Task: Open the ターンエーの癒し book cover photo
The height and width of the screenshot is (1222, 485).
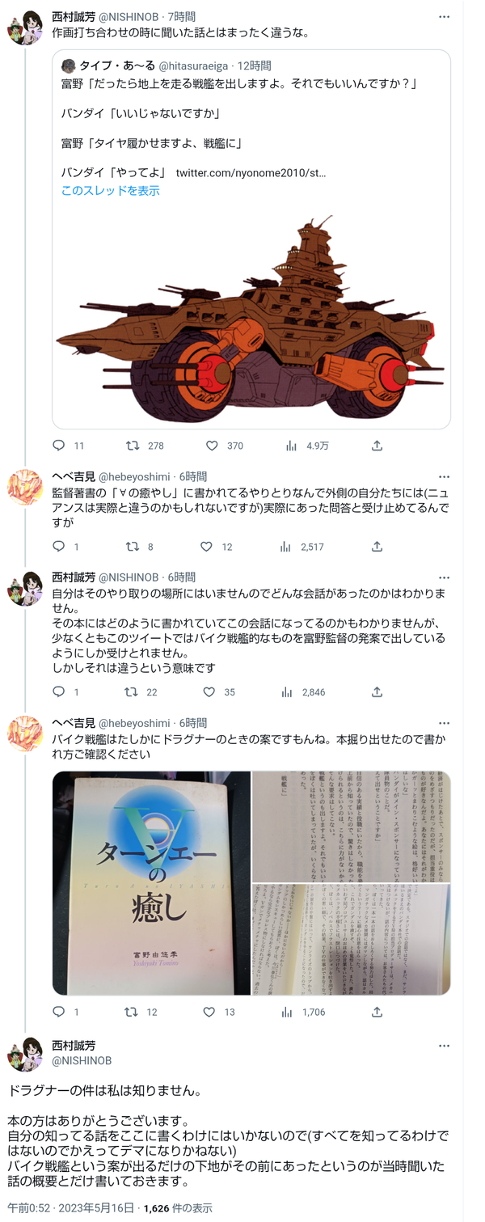Action: tap(151, 883)
